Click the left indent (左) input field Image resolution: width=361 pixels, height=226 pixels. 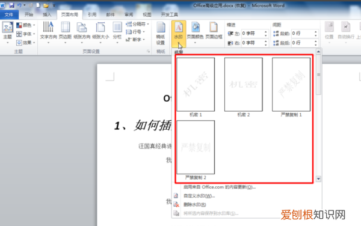coord(252,34)
